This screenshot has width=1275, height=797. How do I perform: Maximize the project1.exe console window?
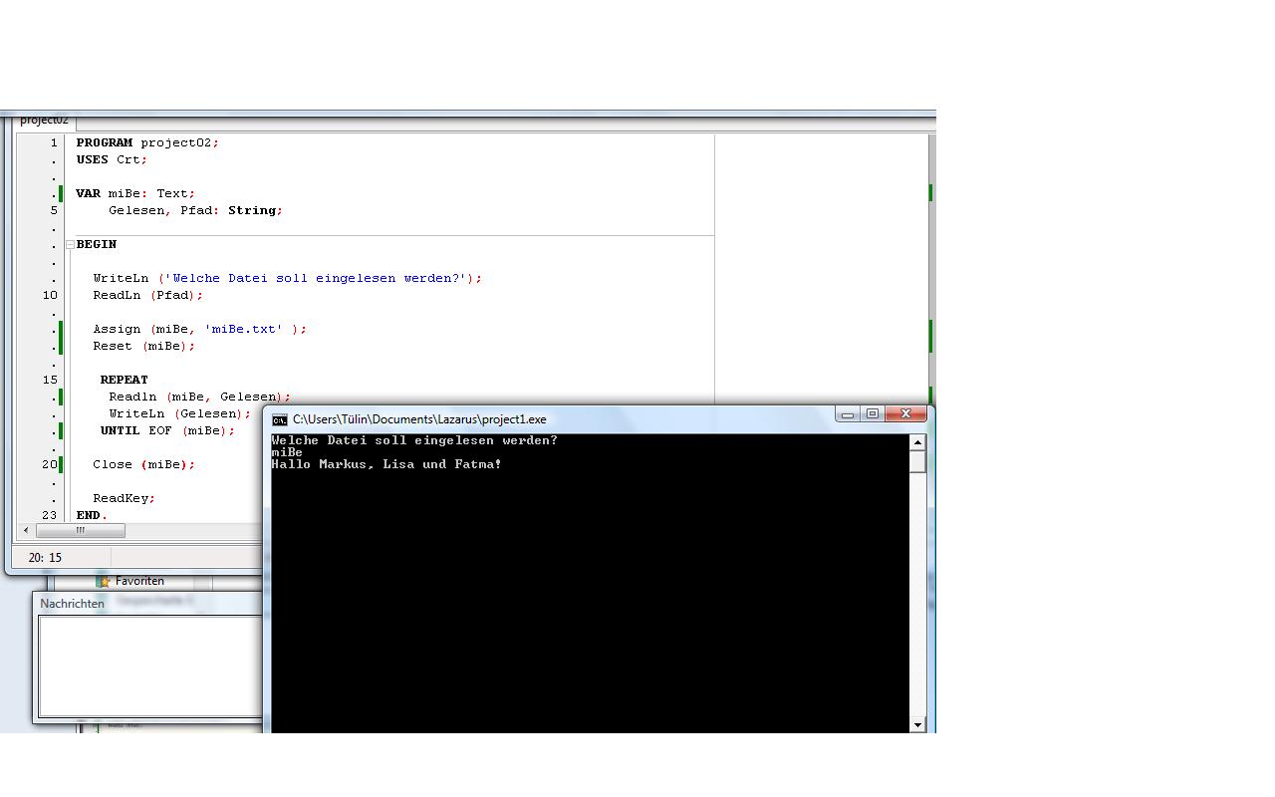coord(873,414)
